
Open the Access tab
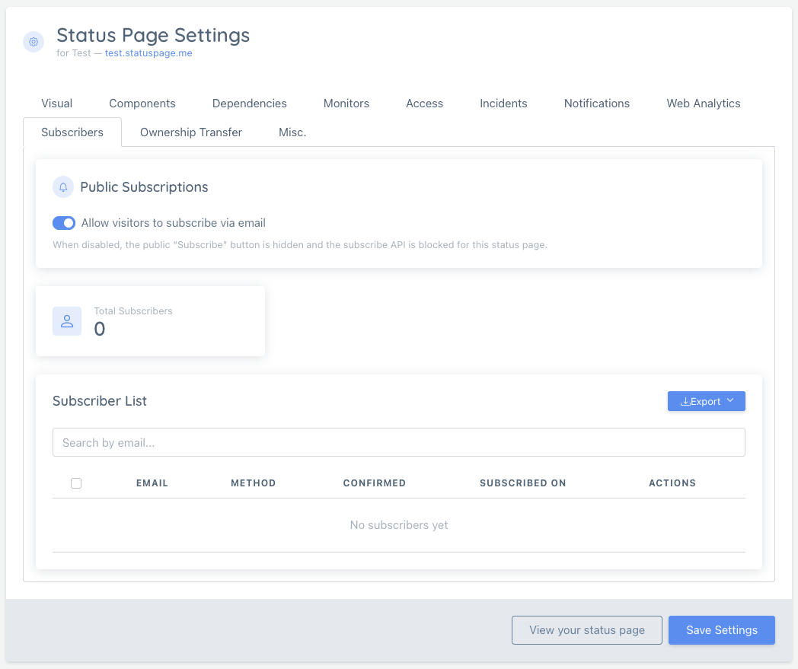point(425,104)
